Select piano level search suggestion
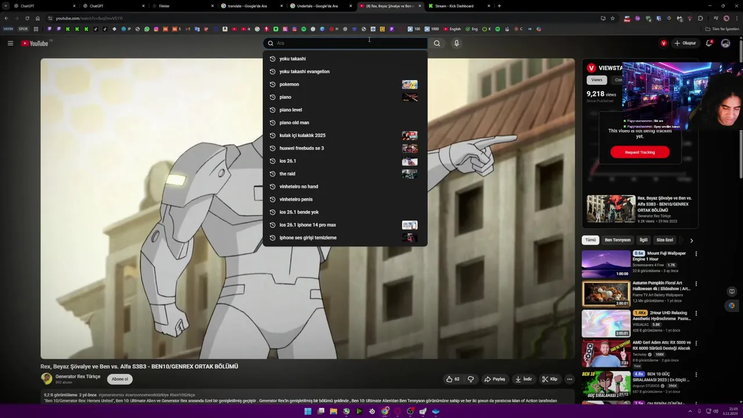 [345, 110]
